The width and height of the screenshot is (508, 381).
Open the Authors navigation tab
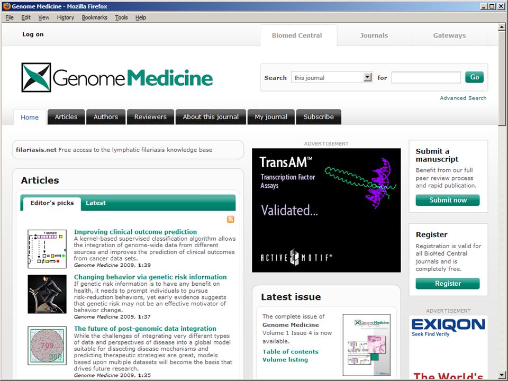point(106,117)
